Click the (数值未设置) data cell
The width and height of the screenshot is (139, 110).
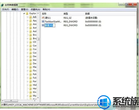pyautogui.click(x=91, y=18)
